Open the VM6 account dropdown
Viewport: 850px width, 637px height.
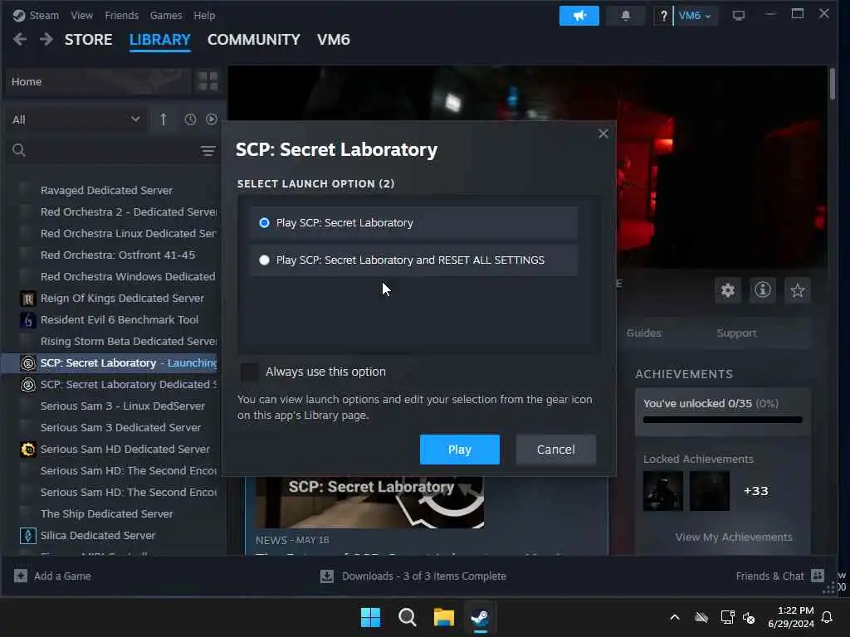(x=695, y=16)
